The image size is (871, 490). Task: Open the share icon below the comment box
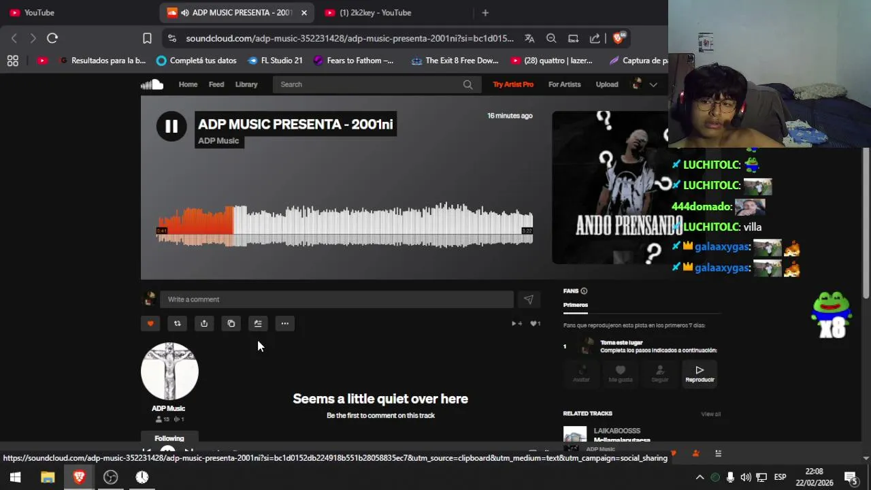(x=204, y=324)
